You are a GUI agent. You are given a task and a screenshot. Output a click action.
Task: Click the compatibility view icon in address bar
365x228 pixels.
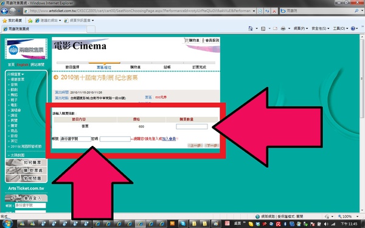click(x=260, y=11)
